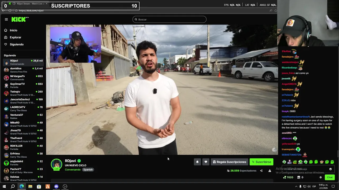This screenshot has width=339, height=190.
Task: Open LAGRECATV channel streaming Carry The Glass
Action: 23,109
